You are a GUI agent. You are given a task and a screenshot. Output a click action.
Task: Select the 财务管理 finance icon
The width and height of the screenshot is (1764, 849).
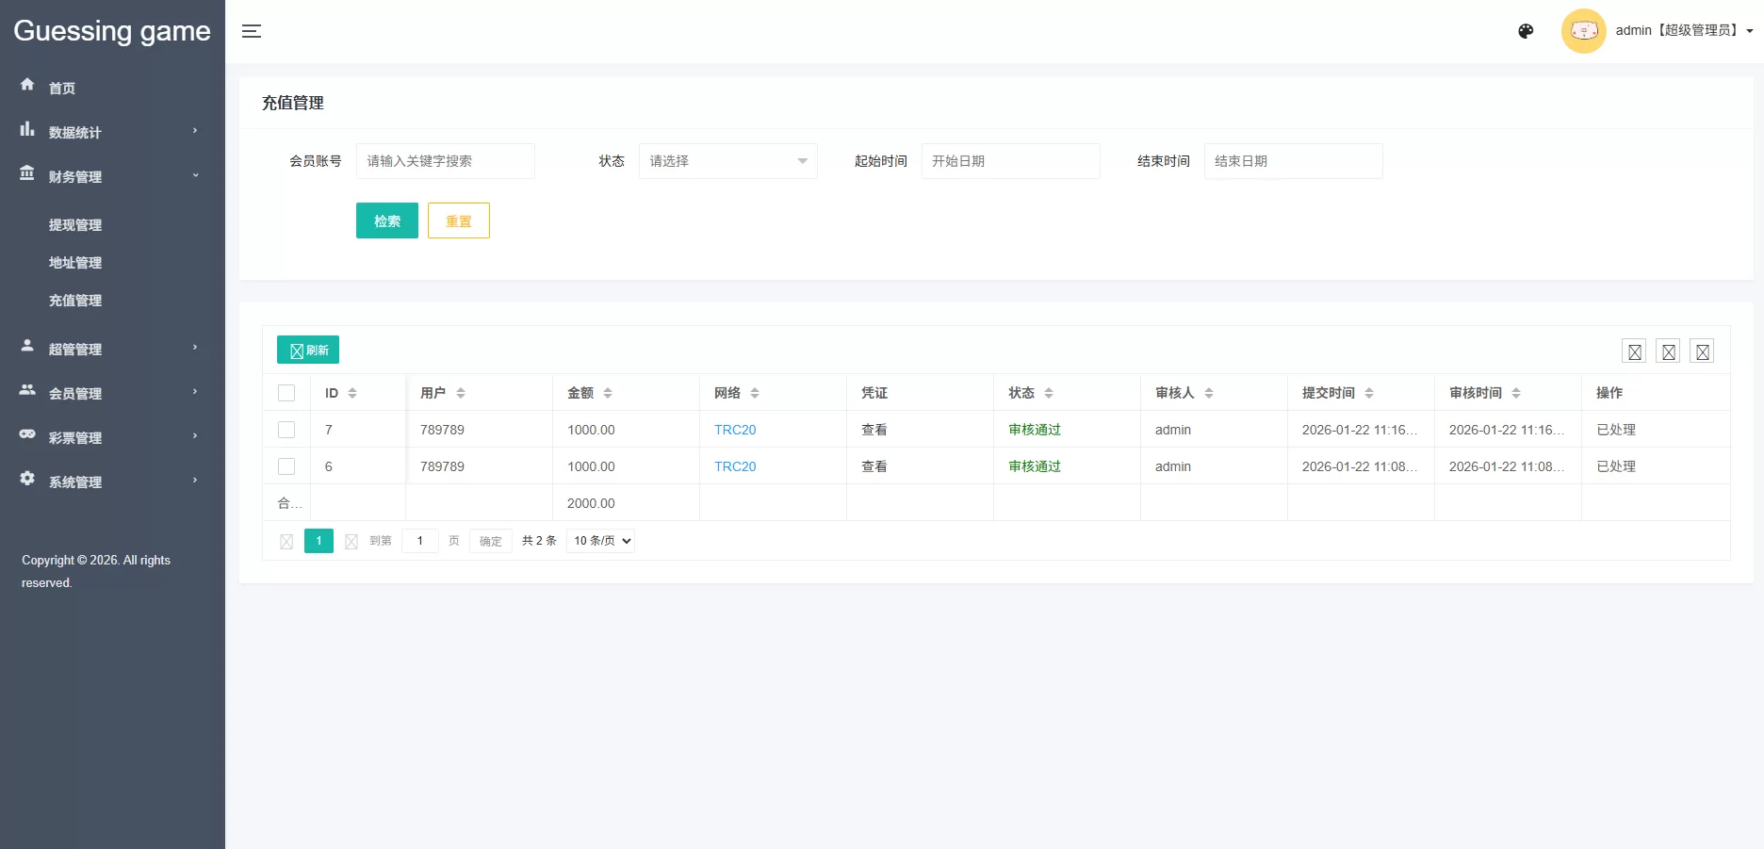(26, 174)
